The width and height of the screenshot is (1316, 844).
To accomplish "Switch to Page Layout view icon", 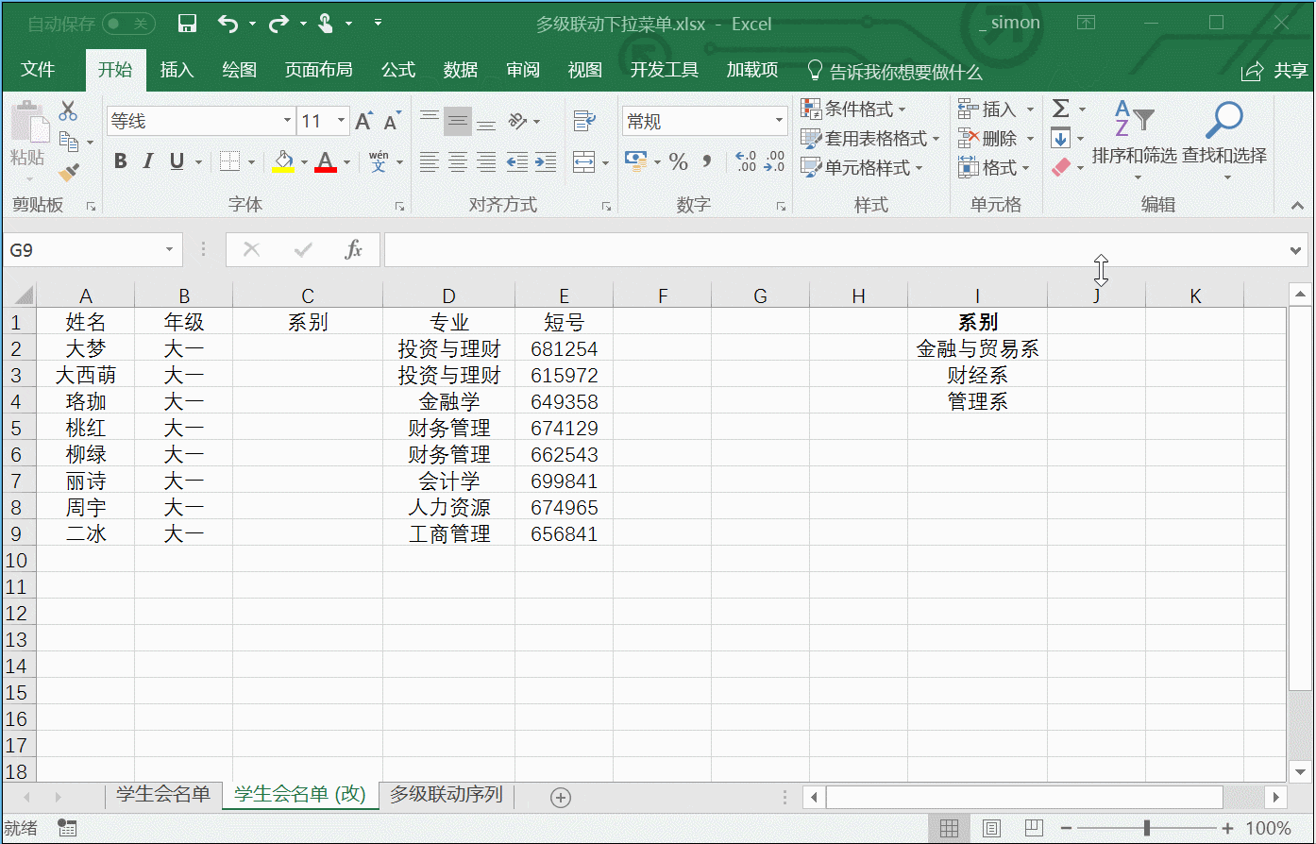I will pos(991,829).
